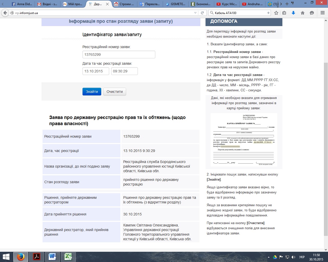Click the time field 09:30:29

click(125, 71)
